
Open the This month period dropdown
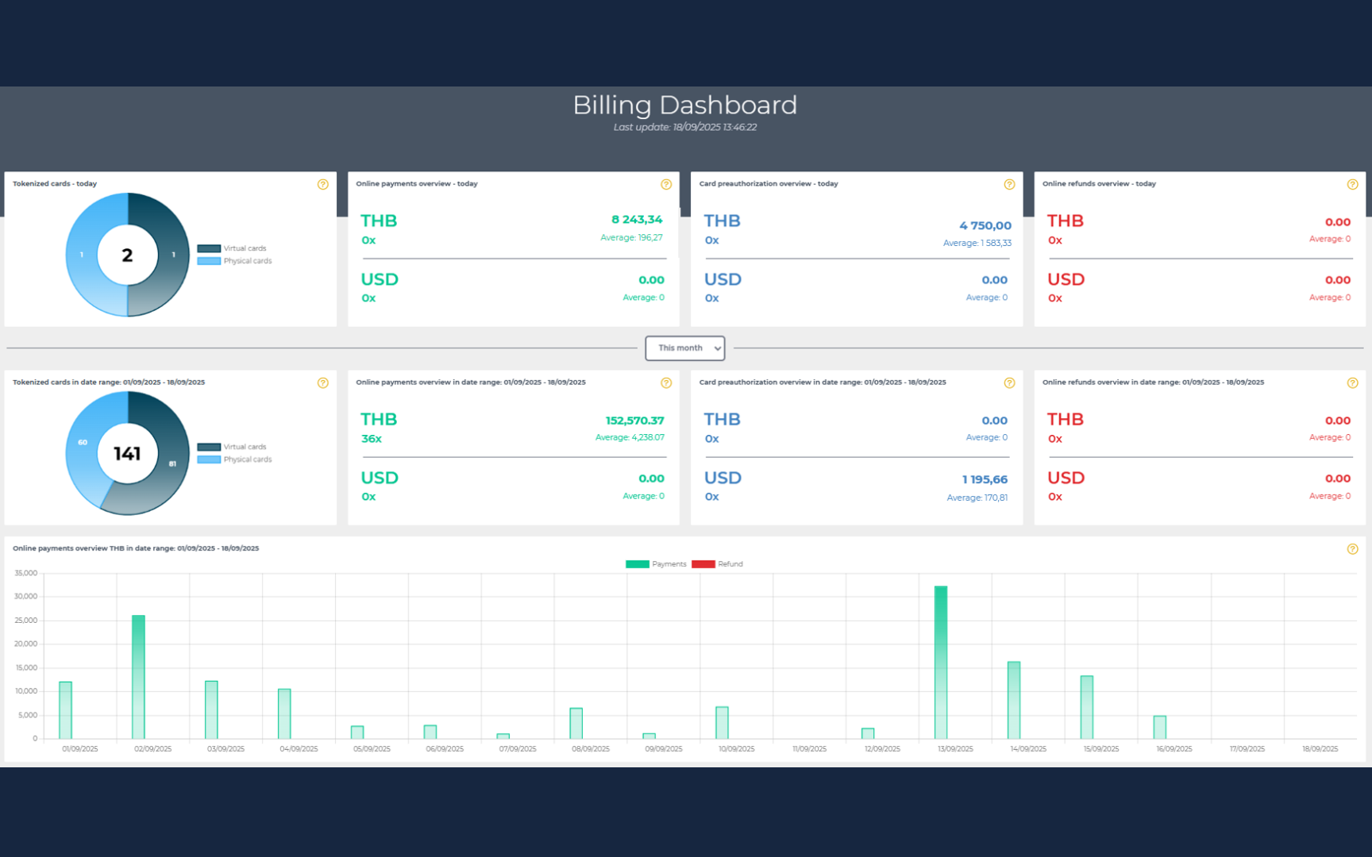click(x=685, y=348)
